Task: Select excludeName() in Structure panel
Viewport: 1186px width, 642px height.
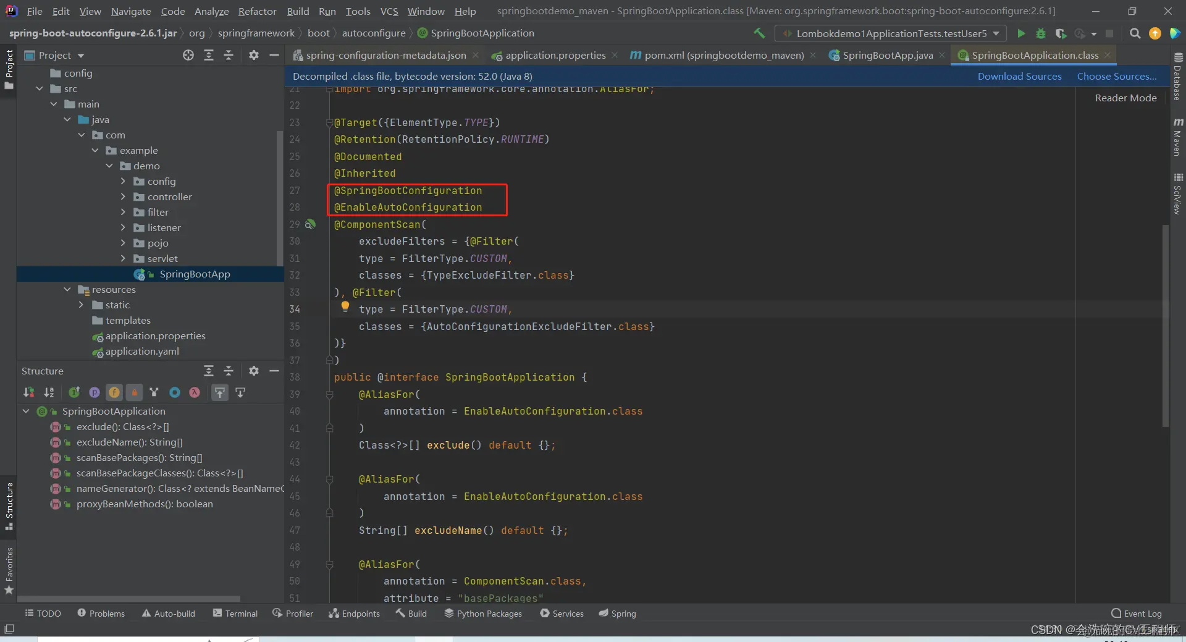Action: click(x=129, y=442)
